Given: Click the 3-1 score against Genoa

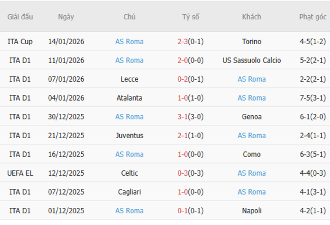Looking at the screenshot, I should coord(183,117).
